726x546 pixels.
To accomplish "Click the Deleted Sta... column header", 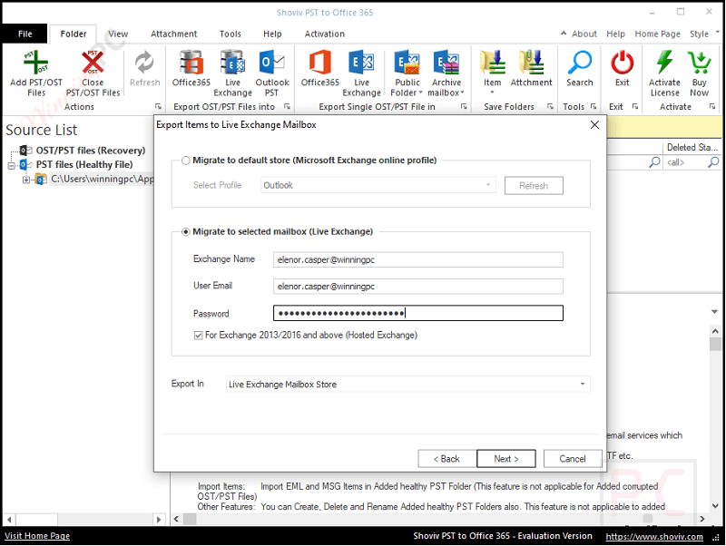I will 692,147.
